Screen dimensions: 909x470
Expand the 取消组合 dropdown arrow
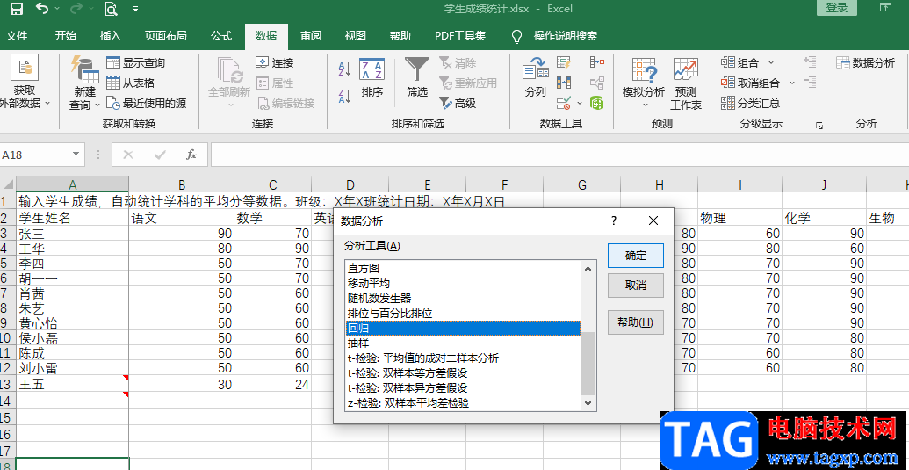click(x=791, y=83)
